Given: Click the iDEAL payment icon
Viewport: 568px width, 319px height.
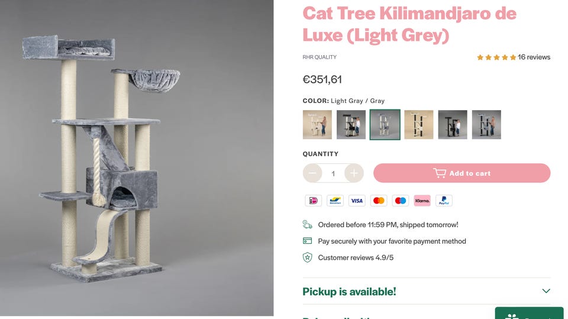Looking at the screenshot, I should tap(313, 201).
